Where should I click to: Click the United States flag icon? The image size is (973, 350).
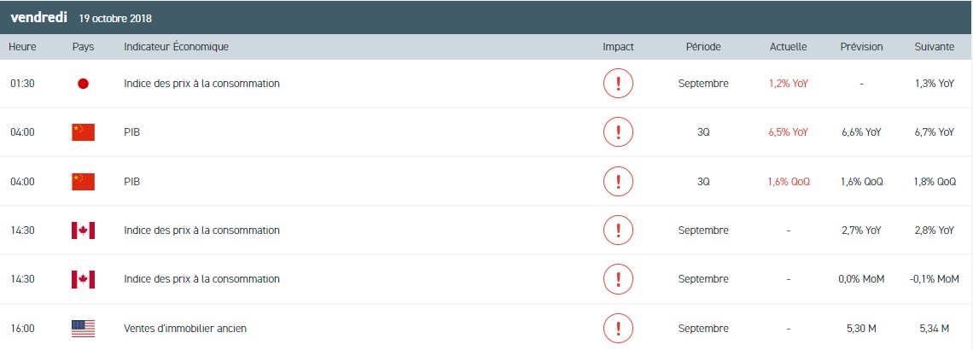point(83,328)
